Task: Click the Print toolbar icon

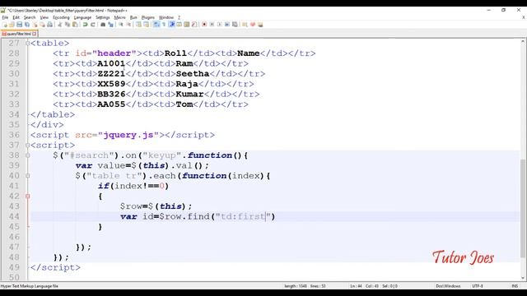Action: pyautogui.click(x=49, y=25)
